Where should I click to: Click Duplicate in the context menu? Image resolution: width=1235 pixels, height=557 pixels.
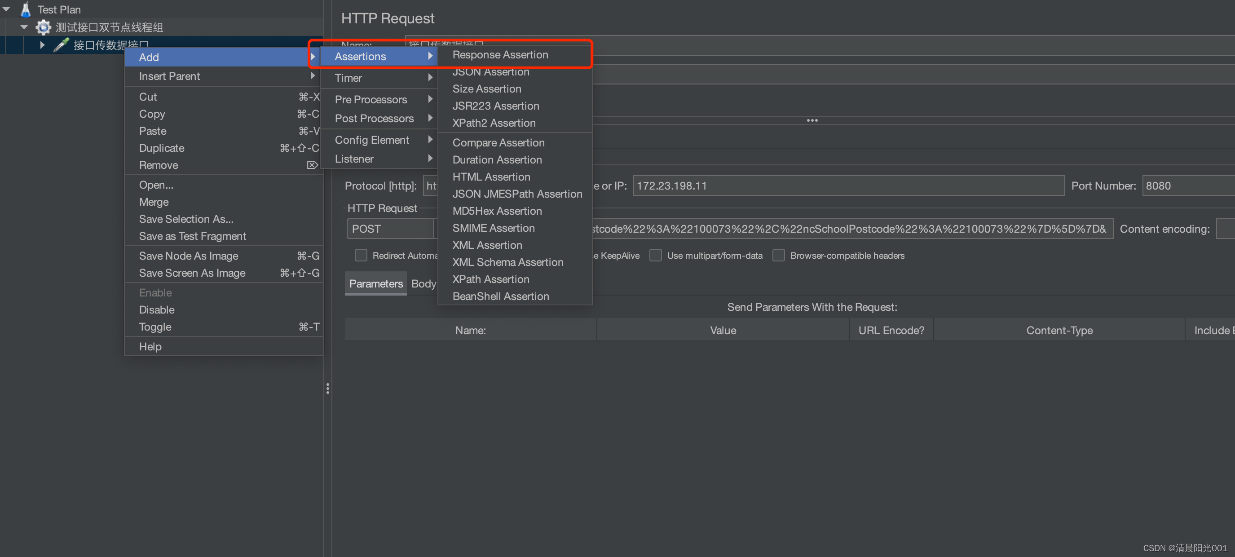(x=162, y=148)
